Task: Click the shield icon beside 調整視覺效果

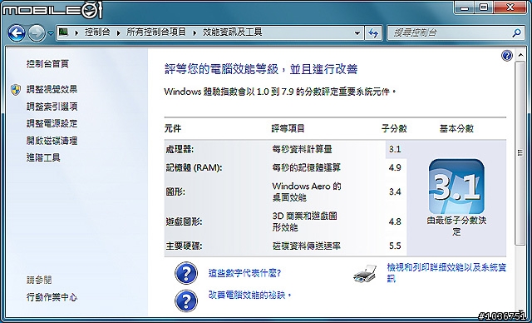Action: click(16, 89)
